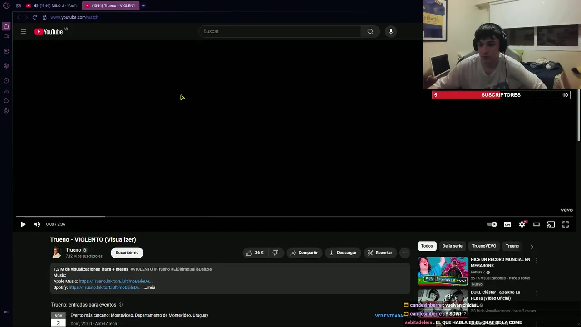Screen dimensions: 581x327
Task: Open the Rubius Z channel name
Action: 478,272
